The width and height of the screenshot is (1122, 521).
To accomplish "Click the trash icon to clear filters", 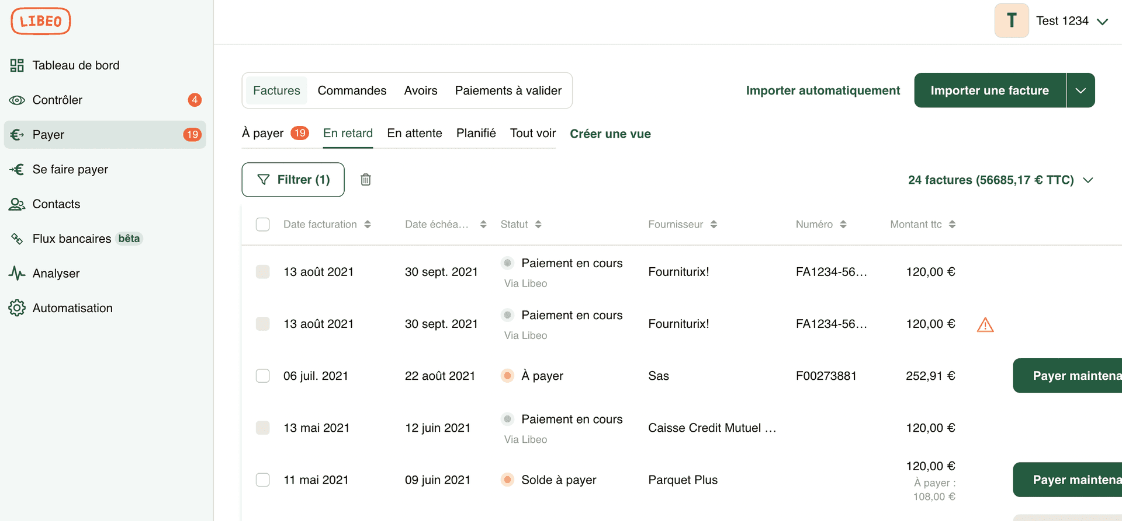I will (366, 180).
